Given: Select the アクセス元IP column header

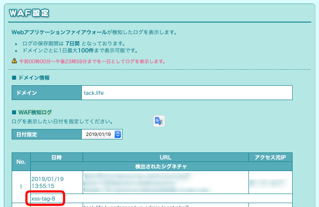Looking at the screenshot, I should pos(271,157).
